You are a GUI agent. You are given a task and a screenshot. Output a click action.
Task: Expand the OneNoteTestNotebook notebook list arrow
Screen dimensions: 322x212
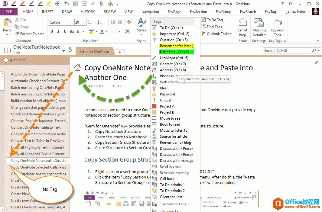(x=64, y=51)
